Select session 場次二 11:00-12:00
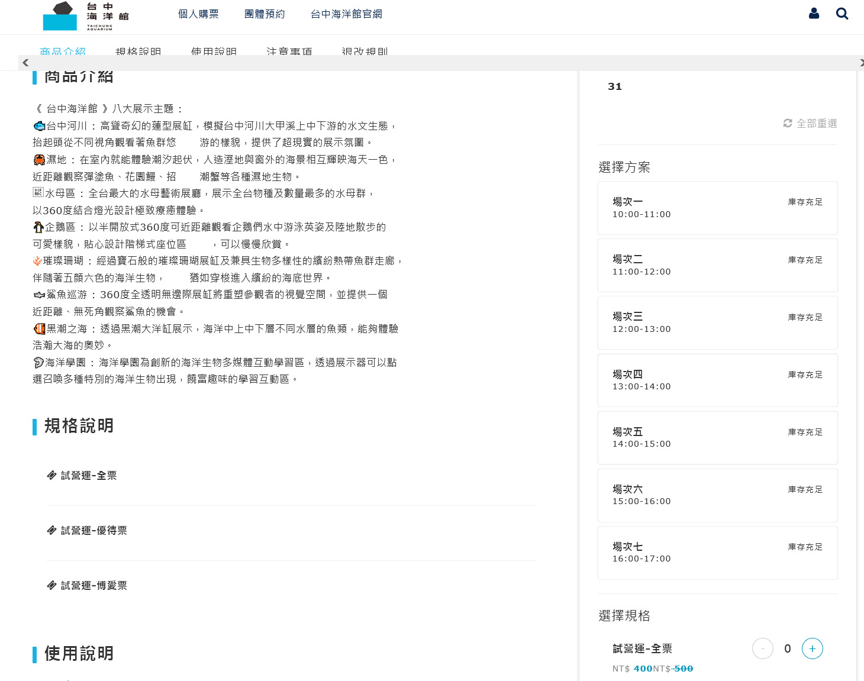The image size is (864, 681). [717, 265]
